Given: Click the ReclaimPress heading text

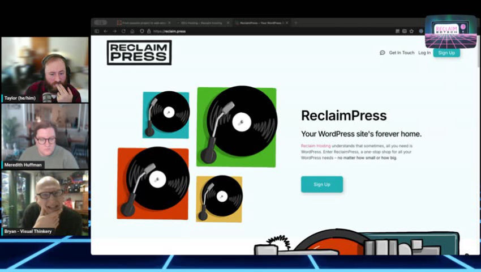Looking at the screenshot, I should point(344,116).
